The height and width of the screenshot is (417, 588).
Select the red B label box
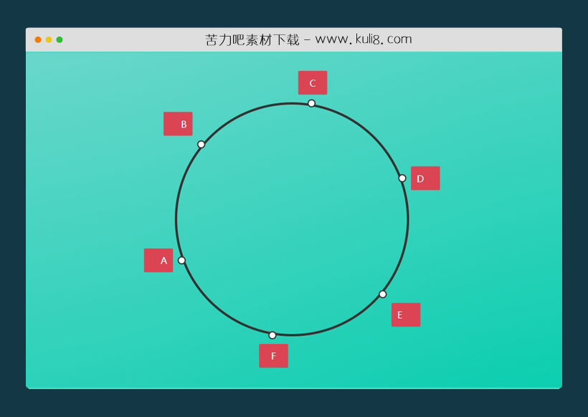pos(178,124)
